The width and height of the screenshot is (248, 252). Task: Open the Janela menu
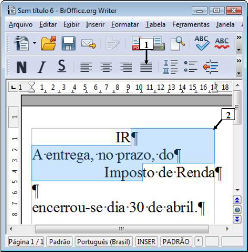click(225, 24)
